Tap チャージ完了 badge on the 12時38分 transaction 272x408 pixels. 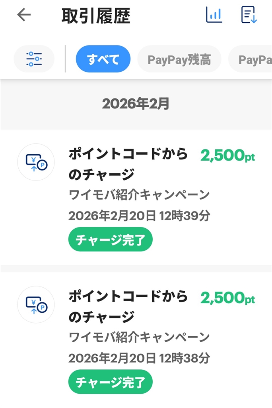(111, 382)
